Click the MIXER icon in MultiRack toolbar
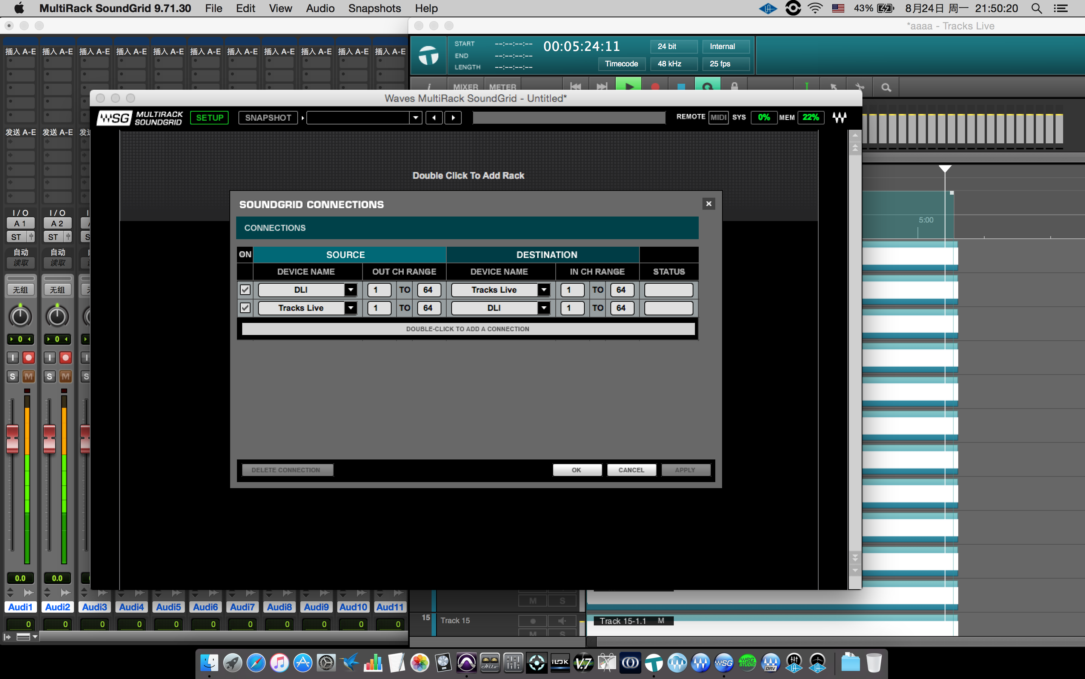1085x679 pixels. point(467,86)
